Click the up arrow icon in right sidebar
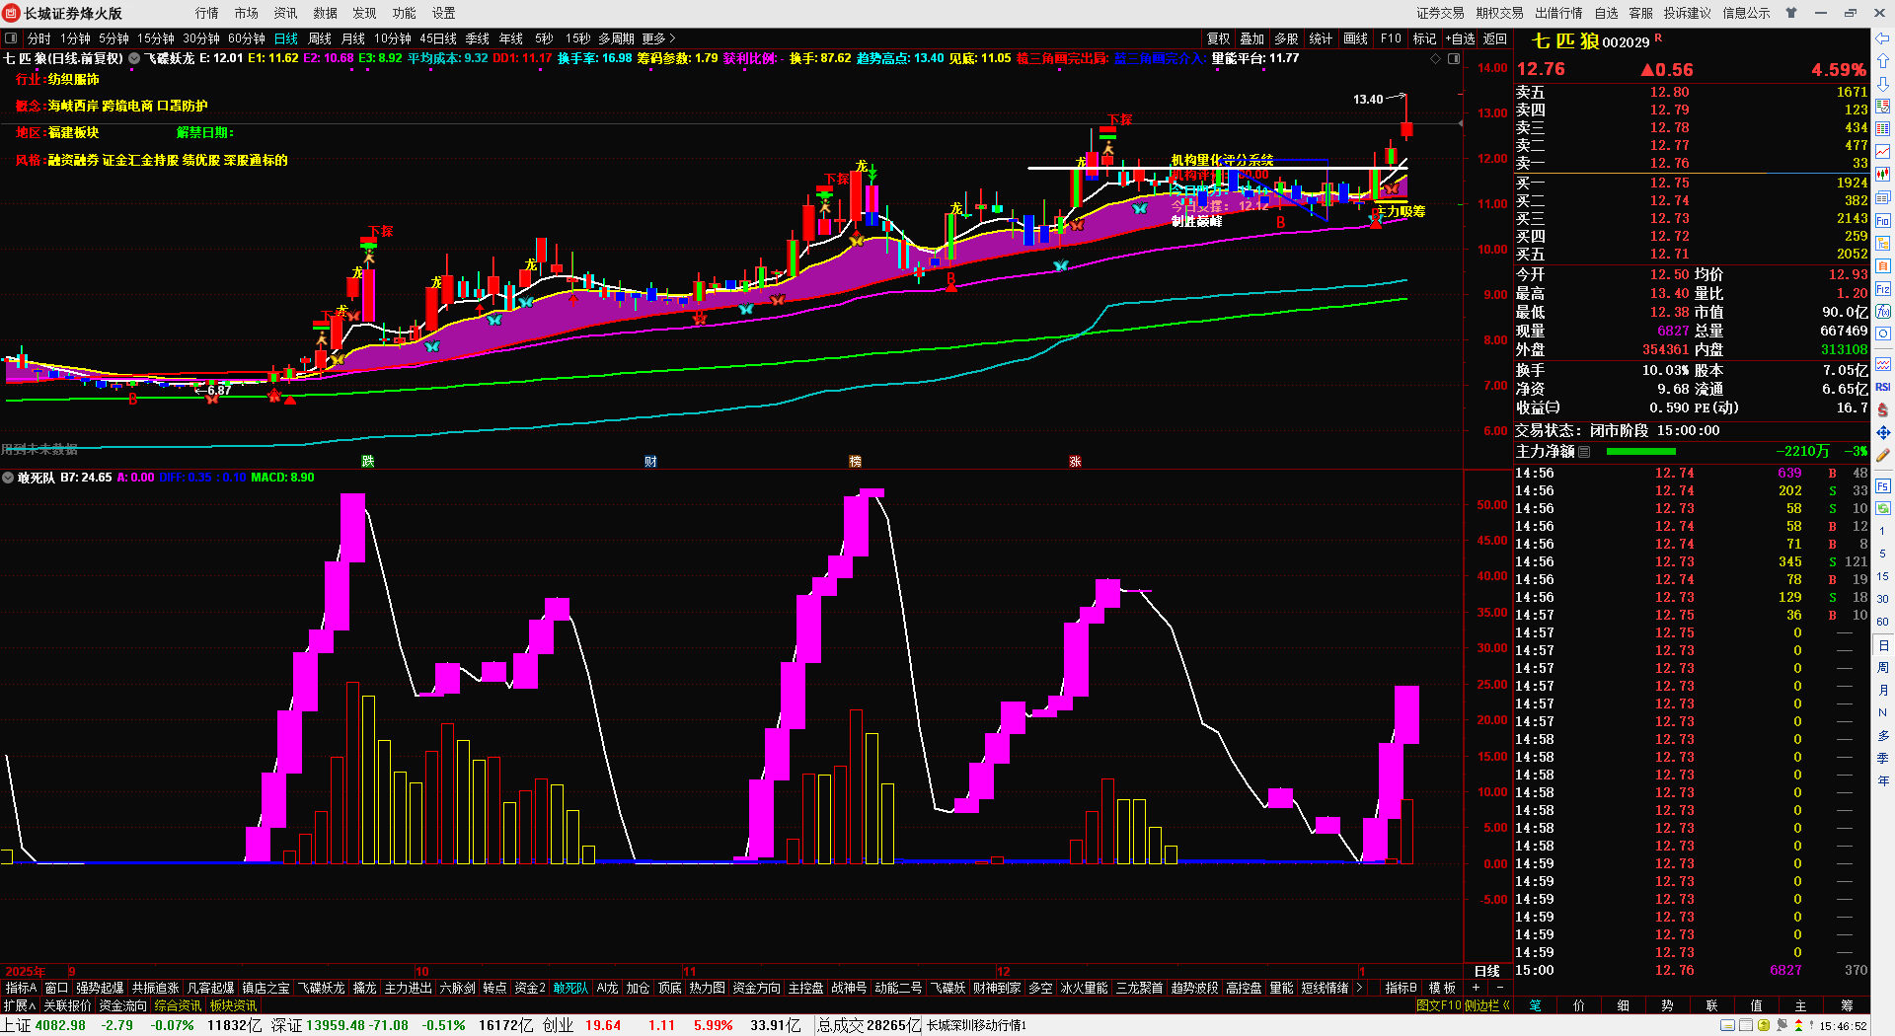Viewport: 1895px width, 1036px height. coord(1883,61)
